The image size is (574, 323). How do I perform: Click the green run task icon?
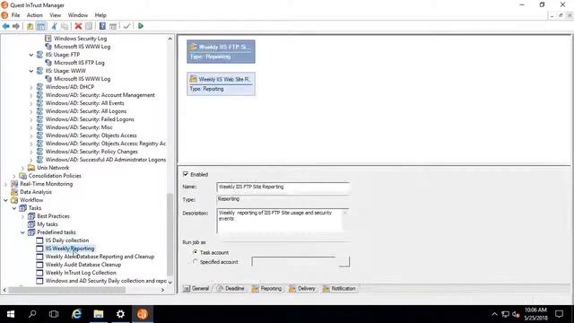point(141,26)
